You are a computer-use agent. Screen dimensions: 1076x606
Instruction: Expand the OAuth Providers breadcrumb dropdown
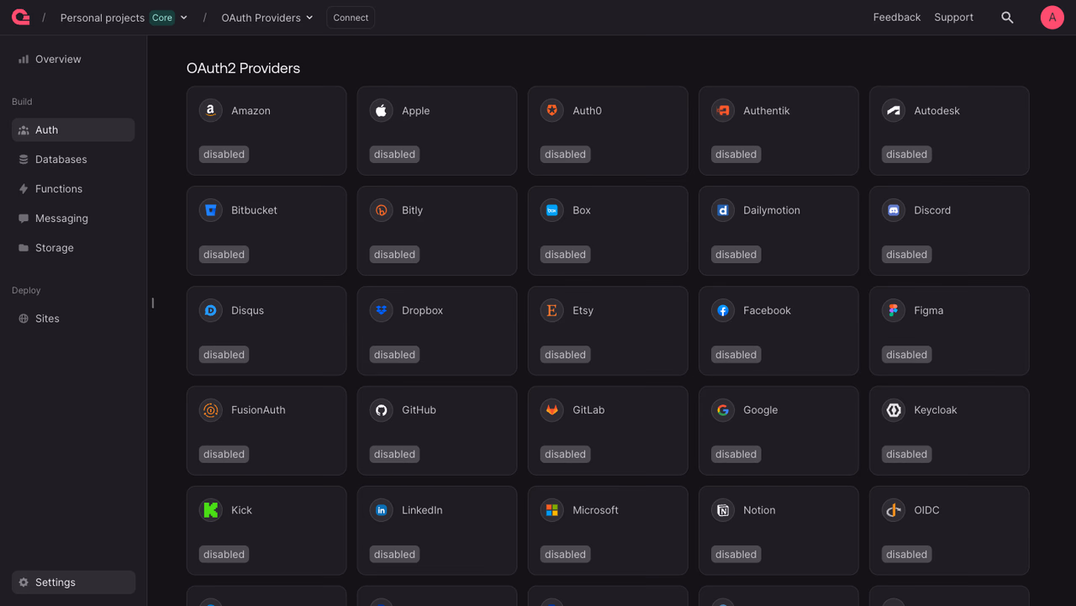pyautogui.click(x=267, y=18)
